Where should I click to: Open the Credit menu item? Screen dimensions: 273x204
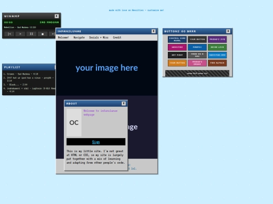click(x=117, y=37)
